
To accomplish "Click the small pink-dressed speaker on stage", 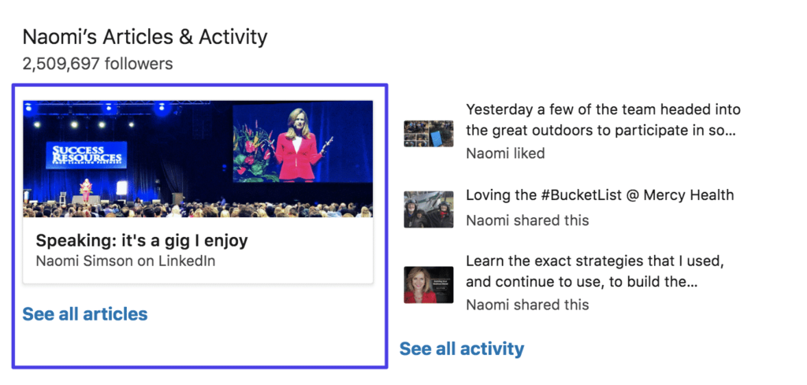I will click(x=86, y=189).
